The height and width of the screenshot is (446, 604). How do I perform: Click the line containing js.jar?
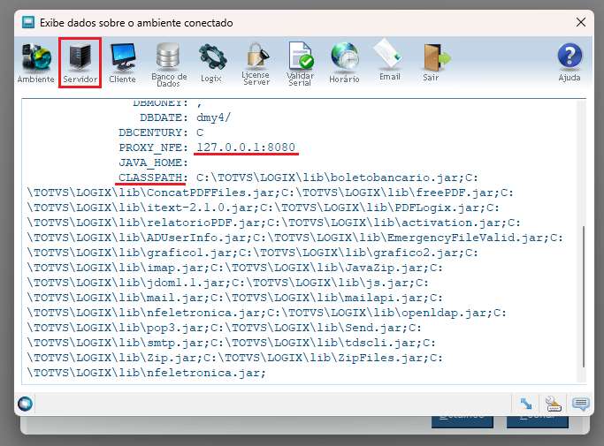tap(227, 283)
